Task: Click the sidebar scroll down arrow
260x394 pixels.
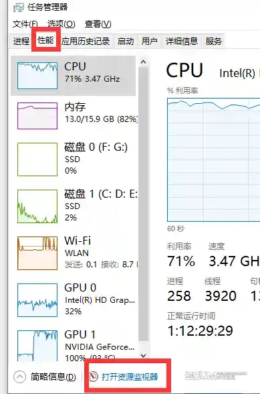Action: [144, 356]
